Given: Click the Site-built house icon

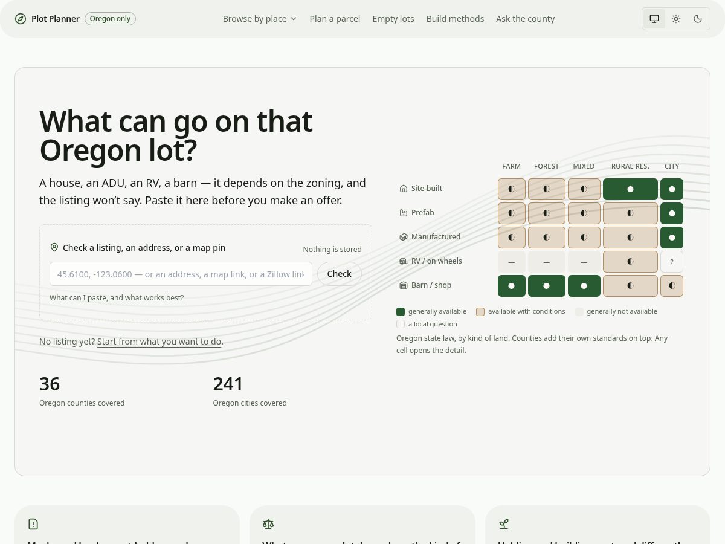Looking at the screenshot, I should 404,189.
